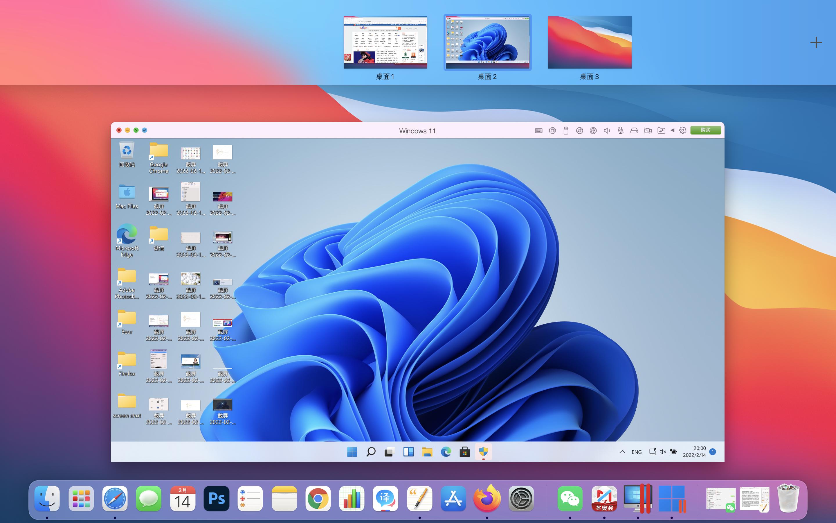Collapse Parallels toolbar icons with the triangle arrow
836x523 pixels.
pos(672,130)
